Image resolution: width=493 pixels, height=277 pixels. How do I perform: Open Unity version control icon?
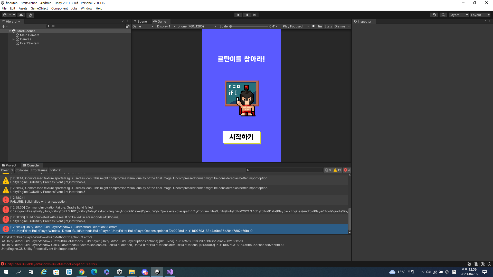pyautogui.click(x=30, y=15)
